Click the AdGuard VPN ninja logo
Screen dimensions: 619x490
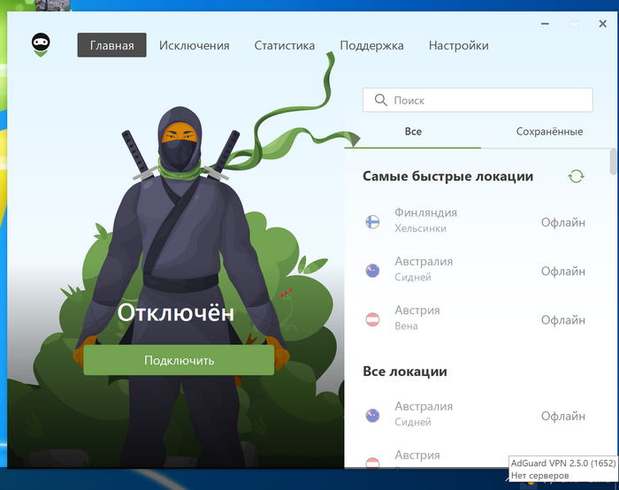click(x=42, y=45)
